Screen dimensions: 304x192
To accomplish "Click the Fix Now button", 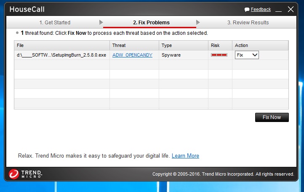I will pyautogui.click(x=272, y=117).
